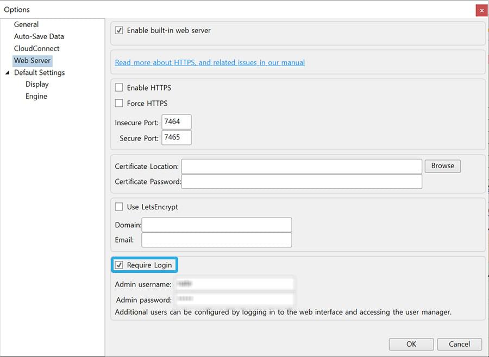Click Browse for certificate location

point(442,166)
